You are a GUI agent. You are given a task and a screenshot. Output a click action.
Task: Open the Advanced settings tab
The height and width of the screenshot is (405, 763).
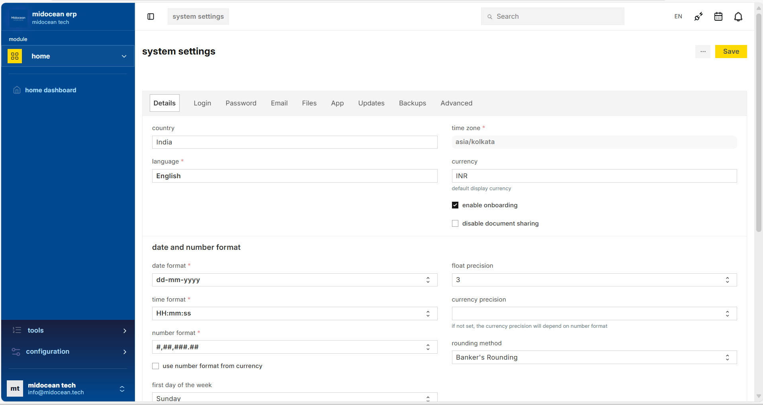coord(456,103)
